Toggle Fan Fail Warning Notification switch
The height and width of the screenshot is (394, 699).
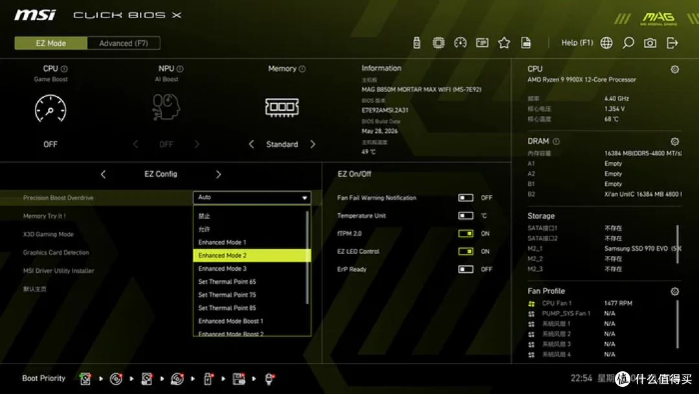466,198
